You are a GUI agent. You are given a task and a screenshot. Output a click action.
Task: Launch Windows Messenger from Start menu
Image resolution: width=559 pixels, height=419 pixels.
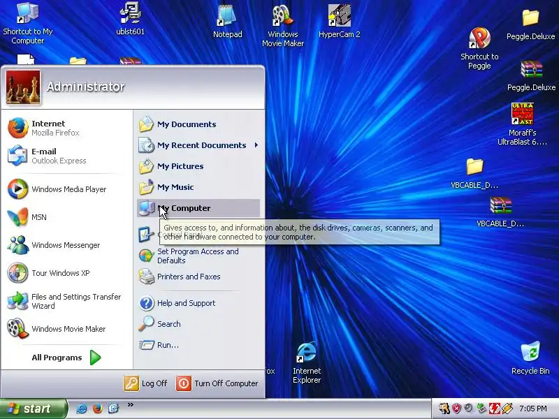point(66,245)
